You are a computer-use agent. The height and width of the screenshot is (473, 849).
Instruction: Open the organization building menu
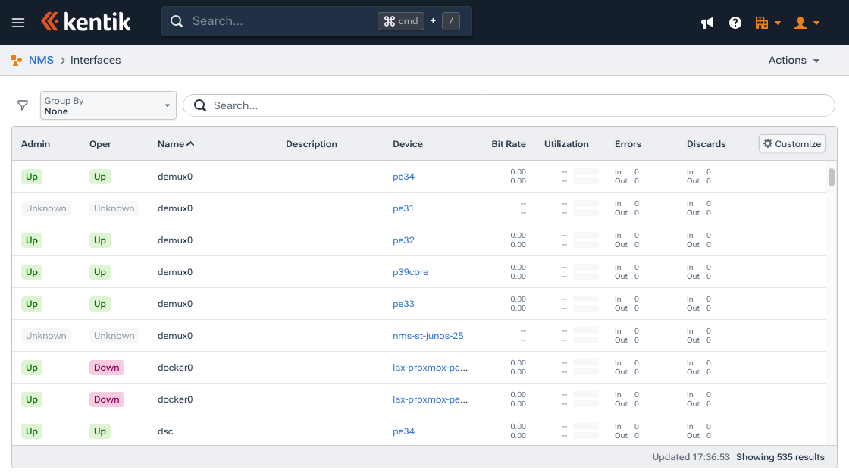pyautogui.click(x=767, y=23)
